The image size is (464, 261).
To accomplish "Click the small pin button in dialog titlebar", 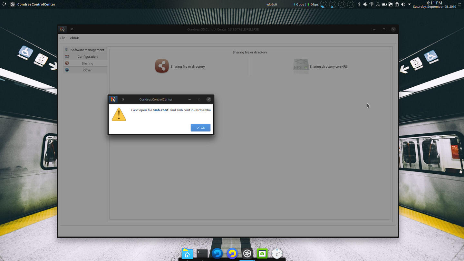I will pos(123,99).
